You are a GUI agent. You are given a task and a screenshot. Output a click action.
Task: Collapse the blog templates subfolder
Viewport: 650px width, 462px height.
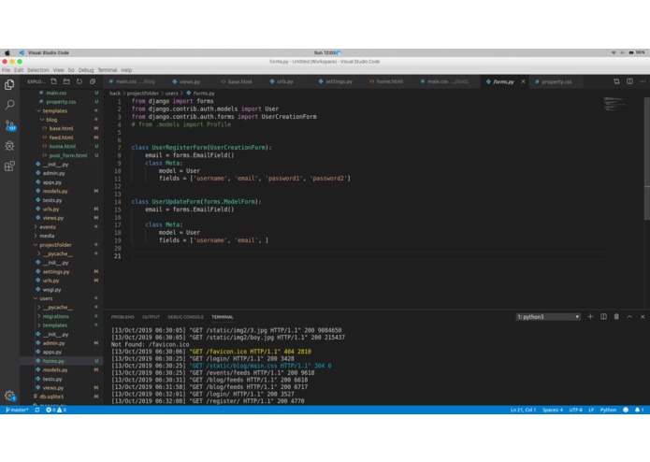(51, 120)
